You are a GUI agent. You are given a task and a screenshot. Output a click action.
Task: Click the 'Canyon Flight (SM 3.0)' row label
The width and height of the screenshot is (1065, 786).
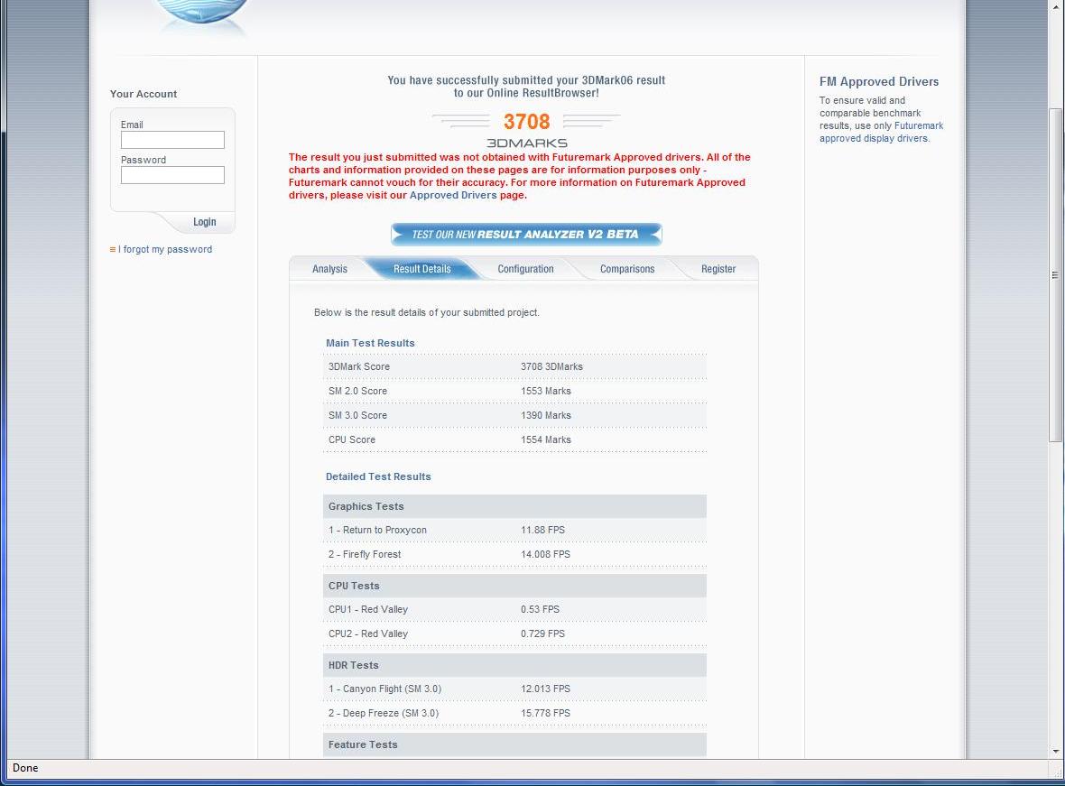[385, 689]
